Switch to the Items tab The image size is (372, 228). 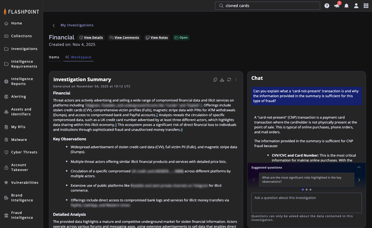click(54, 57)
